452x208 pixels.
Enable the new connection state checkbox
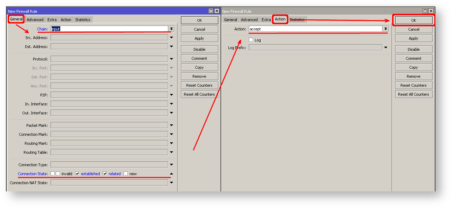pos(126,173)
